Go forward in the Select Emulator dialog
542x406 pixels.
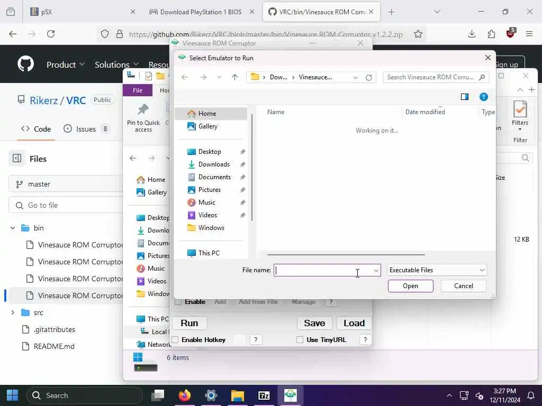(203, 77)
